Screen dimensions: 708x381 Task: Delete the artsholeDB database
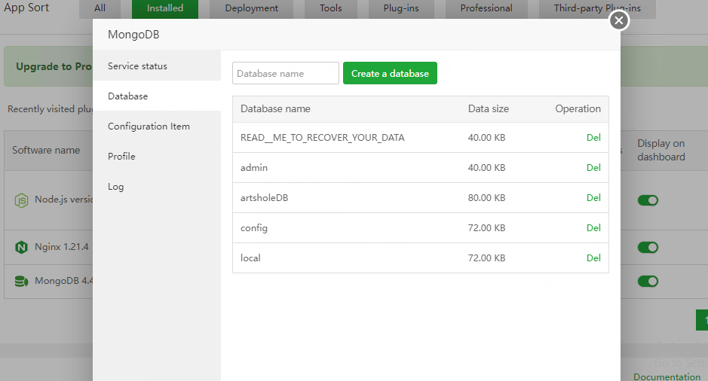[x=593, y=198]
